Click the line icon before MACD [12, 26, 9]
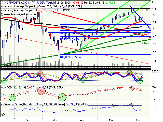Screen dimensions: 163x122 tap(3, 87)
